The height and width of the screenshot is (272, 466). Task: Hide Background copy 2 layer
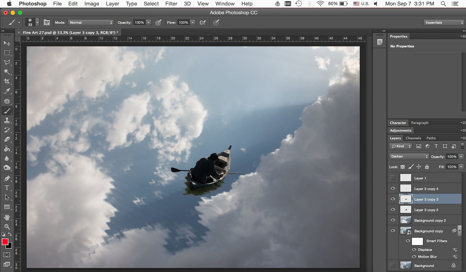(393, 220)
